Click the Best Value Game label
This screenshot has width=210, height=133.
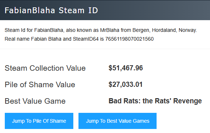click(x=35, y=101)
